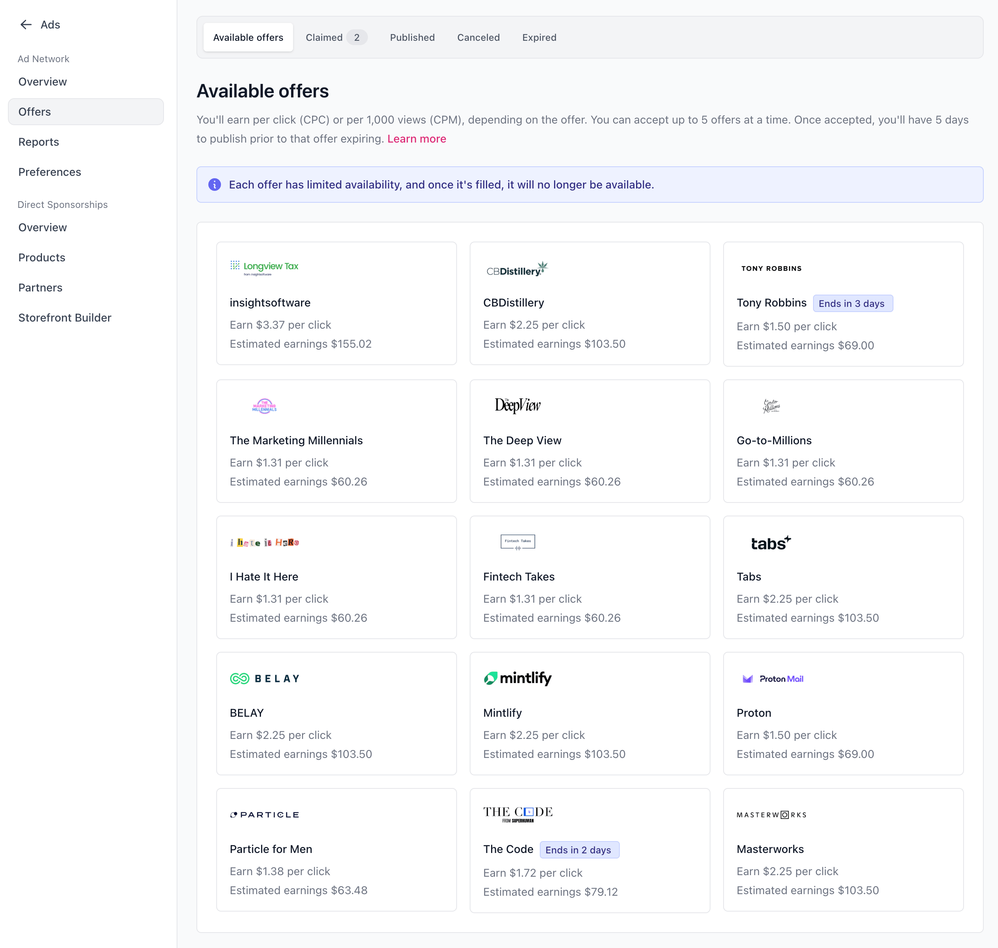
Task: Open the Canceled tab
Action: pyautogui.click(x=478, y=37)
